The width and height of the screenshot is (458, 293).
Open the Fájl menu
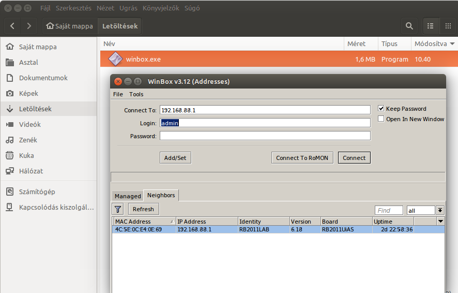[x=45, y=8]
